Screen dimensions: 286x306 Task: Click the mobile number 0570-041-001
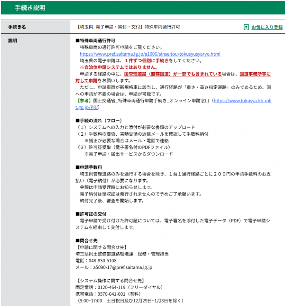pos(111,294)
